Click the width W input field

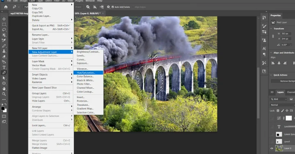coord(286,33)
